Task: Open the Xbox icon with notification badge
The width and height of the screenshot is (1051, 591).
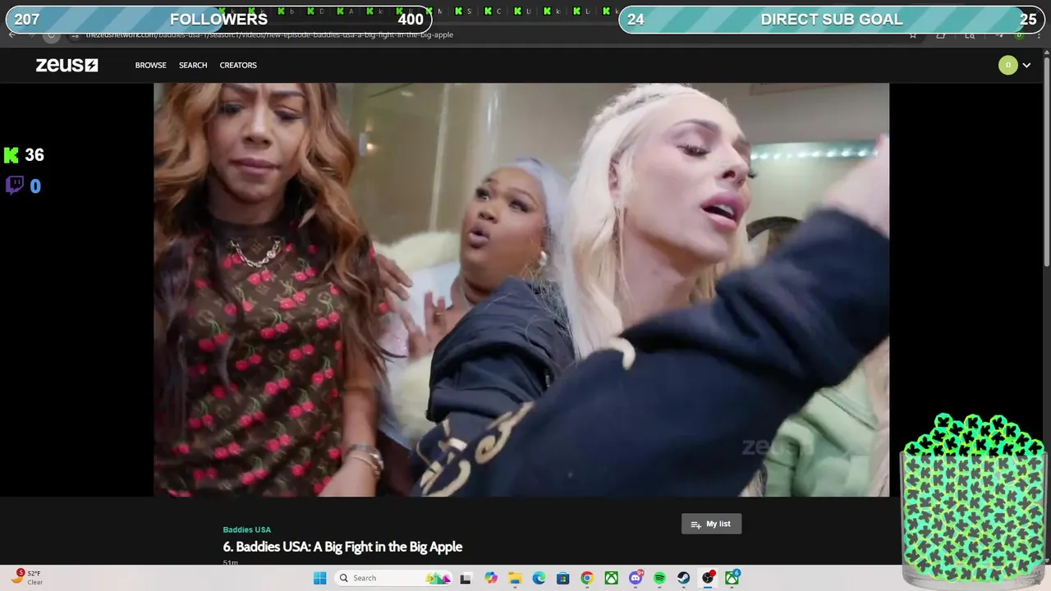Action: (732, 578)
